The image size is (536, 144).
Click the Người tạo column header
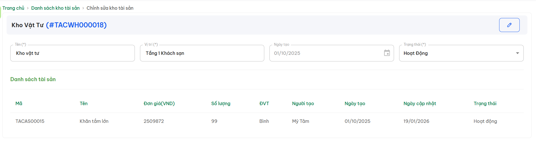pos(303,103)
